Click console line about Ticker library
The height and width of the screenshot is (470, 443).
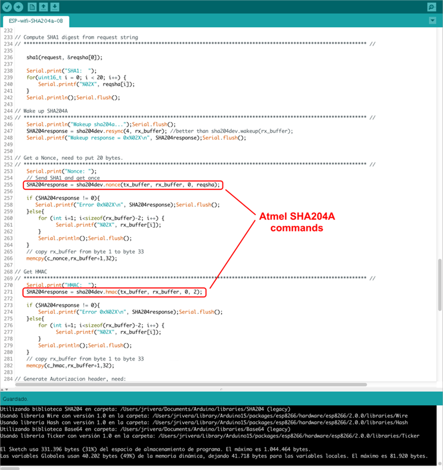click(x=210, y=436)
